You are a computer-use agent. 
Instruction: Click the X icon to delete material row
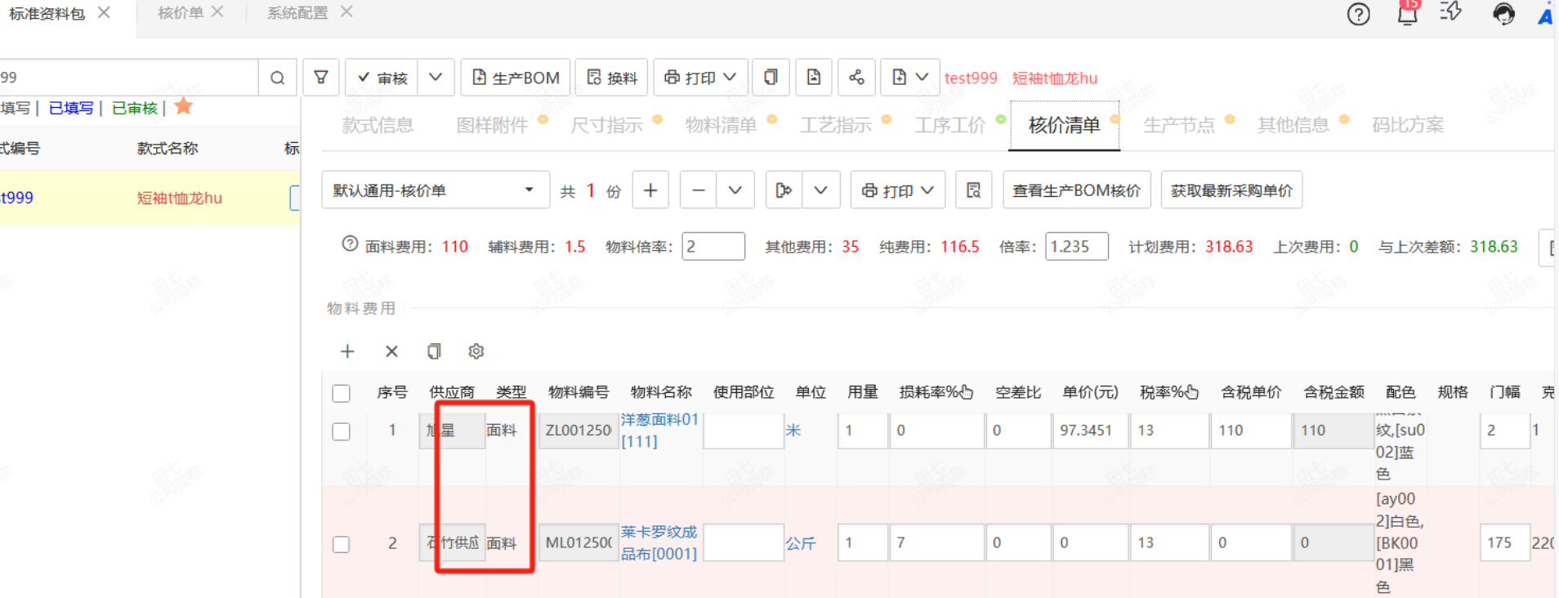(391, 351)
